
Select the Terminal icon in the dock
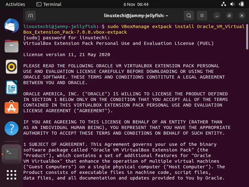(12, 154)
